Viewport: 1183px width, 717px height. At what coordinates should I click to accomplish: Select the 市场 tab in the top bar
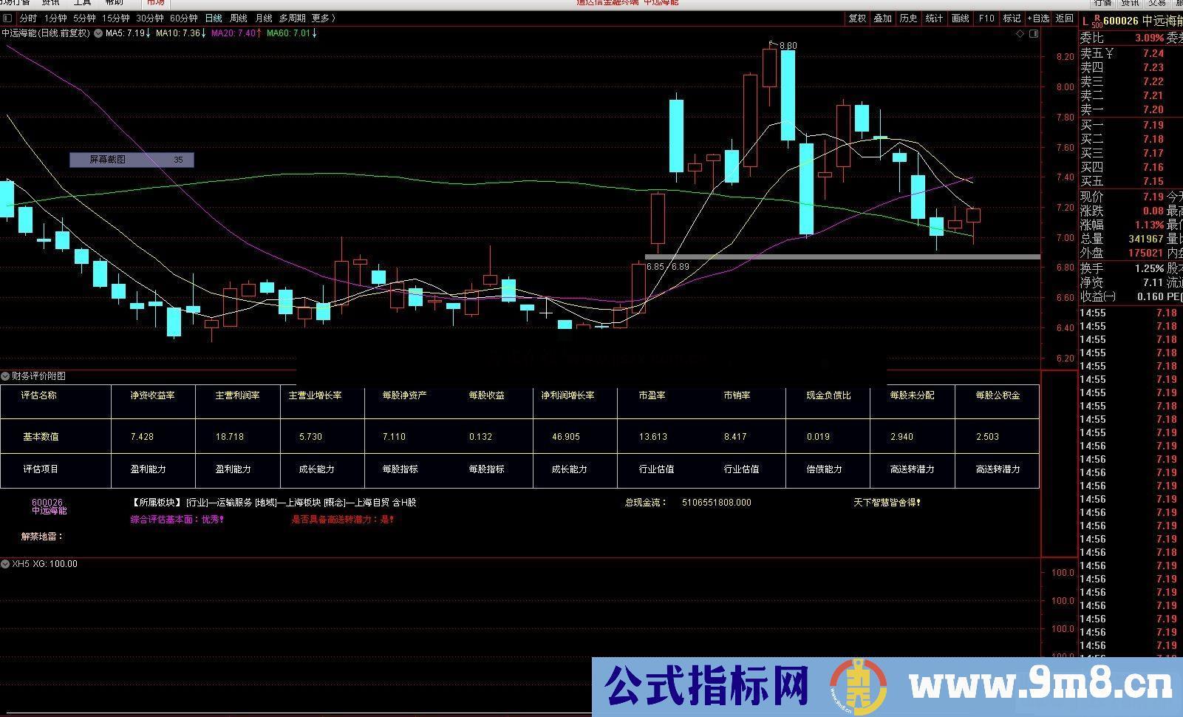point(155,3)
